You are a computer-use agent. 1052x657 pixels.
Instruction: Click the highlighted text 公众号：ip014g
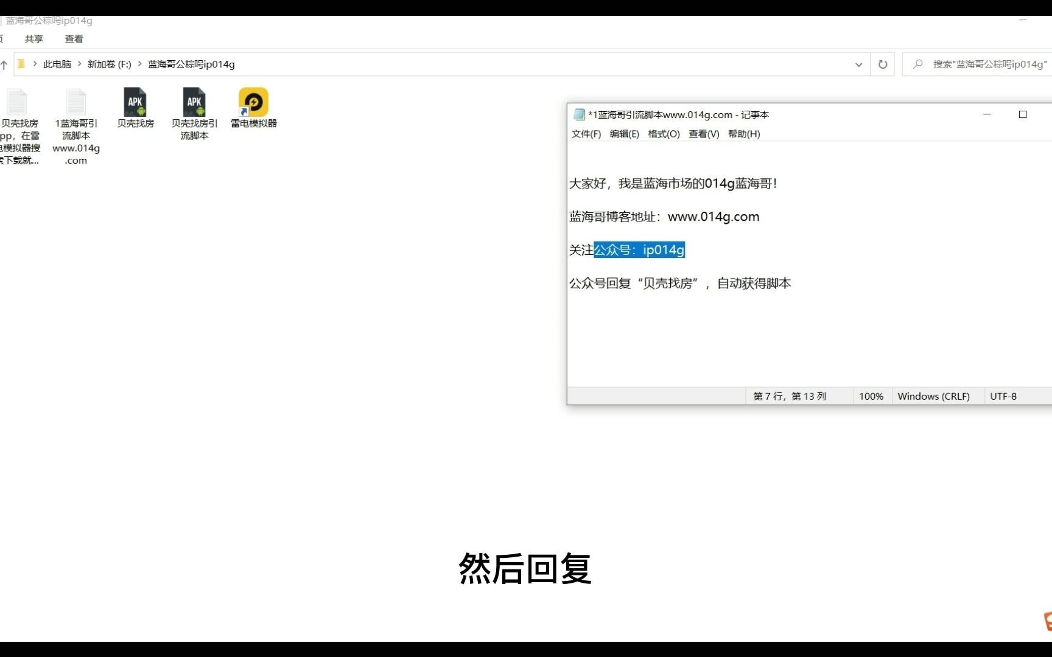(639, 250)
